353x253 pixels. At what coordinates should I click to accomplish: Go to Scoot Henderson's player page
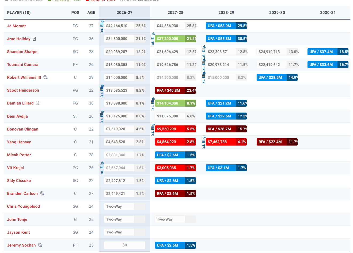pos(23,90)
